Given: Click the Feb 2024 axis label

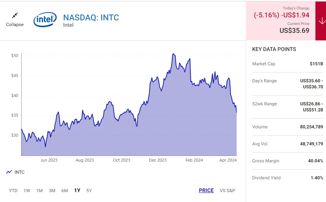Looking at the screenshot, I should (x=194, y=160).
